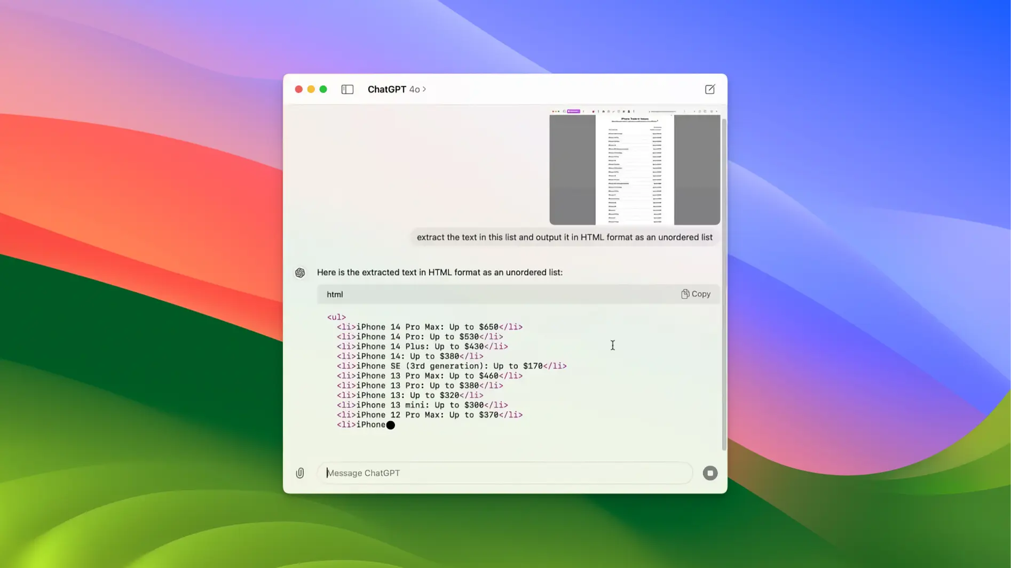The image size is (1011, 568).
Task: Stop the response generation with the square icon
Action: point(710,473)
